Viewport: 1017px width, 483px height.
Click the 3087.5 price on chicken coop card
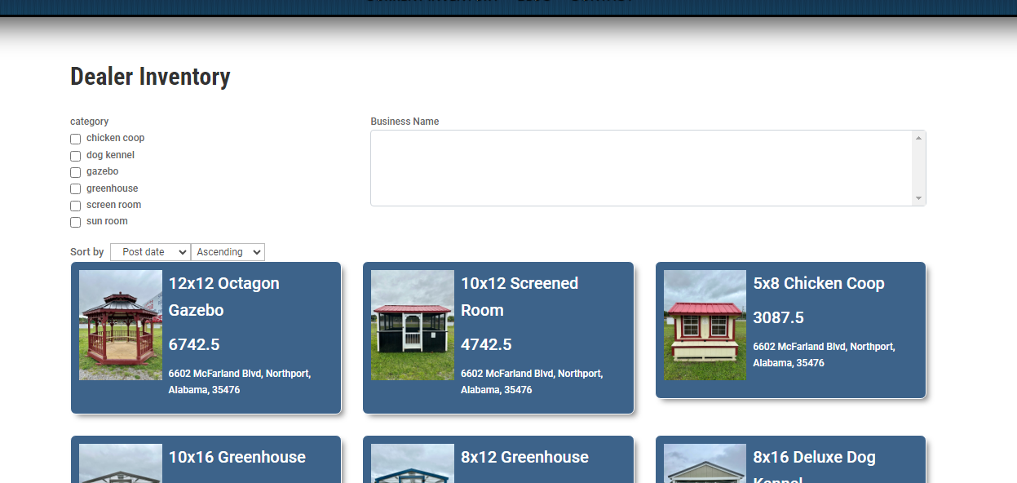pos(778,317)
